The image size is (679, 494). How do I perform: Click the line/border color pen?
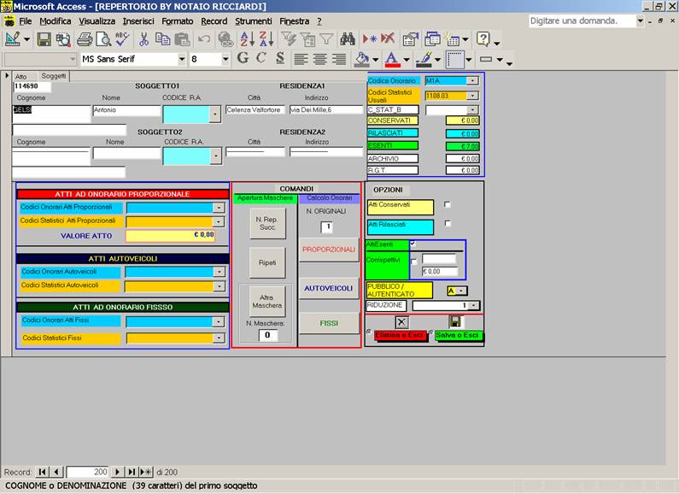pos(424,59)
